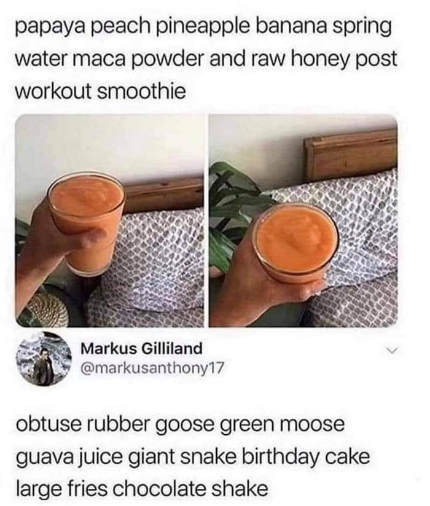Screen dimensions: 430x506
Task: Click the words 'workout smoothie' in the top tweet
Action: click(x=101, y=91)
